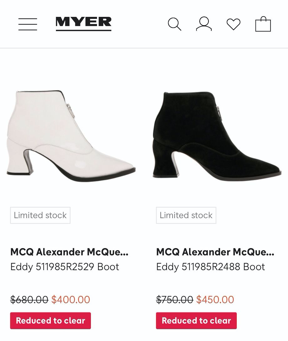Viewport: 288px width, 341px height.
Task: Click Limited stock badge under black boot
Action: point(186,215)
